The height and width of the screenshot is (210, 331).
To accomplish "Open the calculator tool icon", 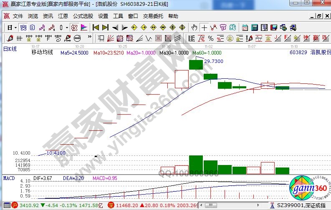I will tap(254, 27).
